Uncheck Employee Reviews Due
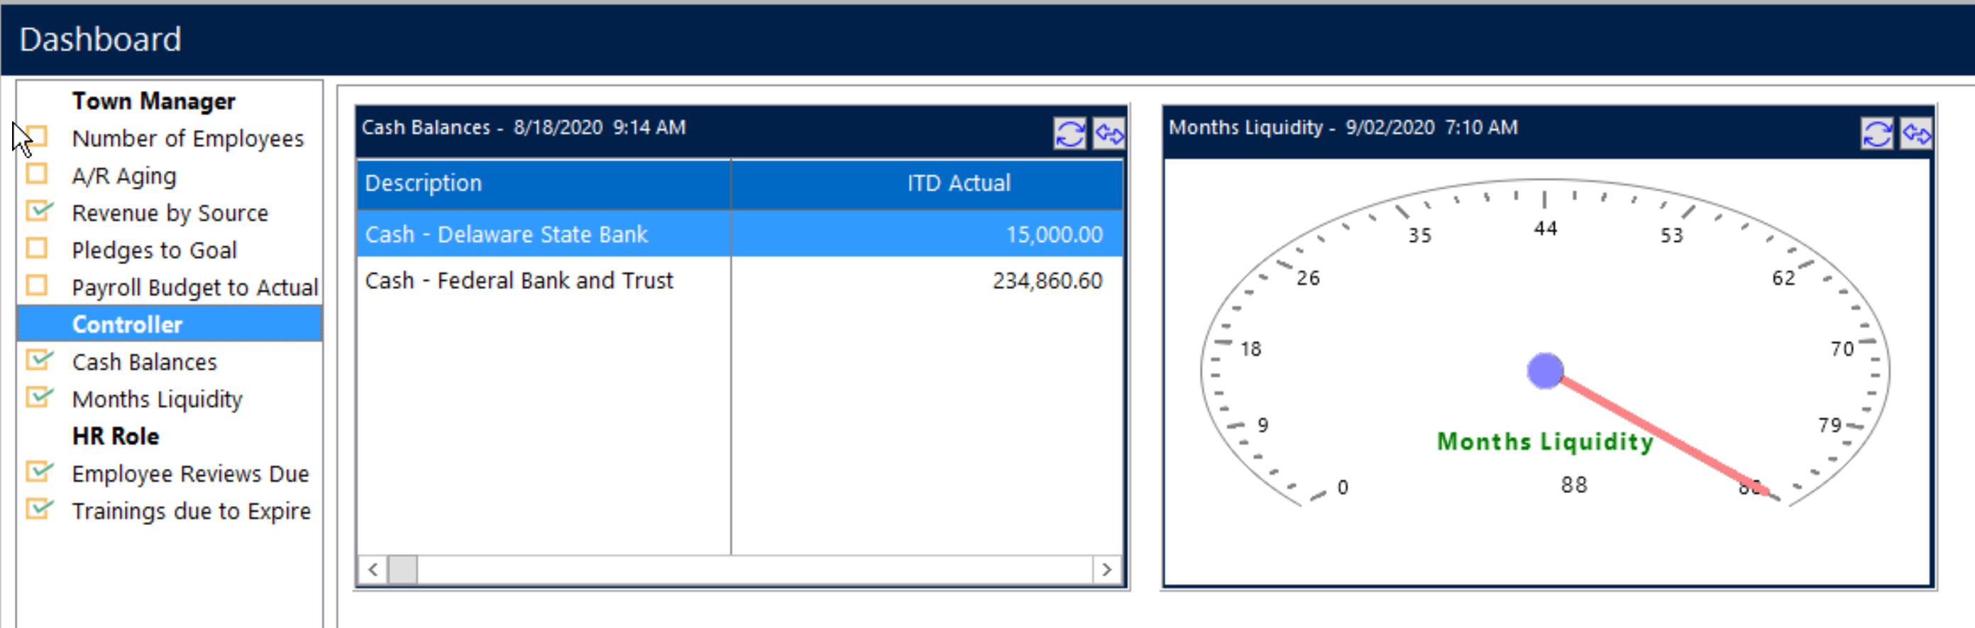The width and height of the screenshot is (1975, 628). click(37, 472)
